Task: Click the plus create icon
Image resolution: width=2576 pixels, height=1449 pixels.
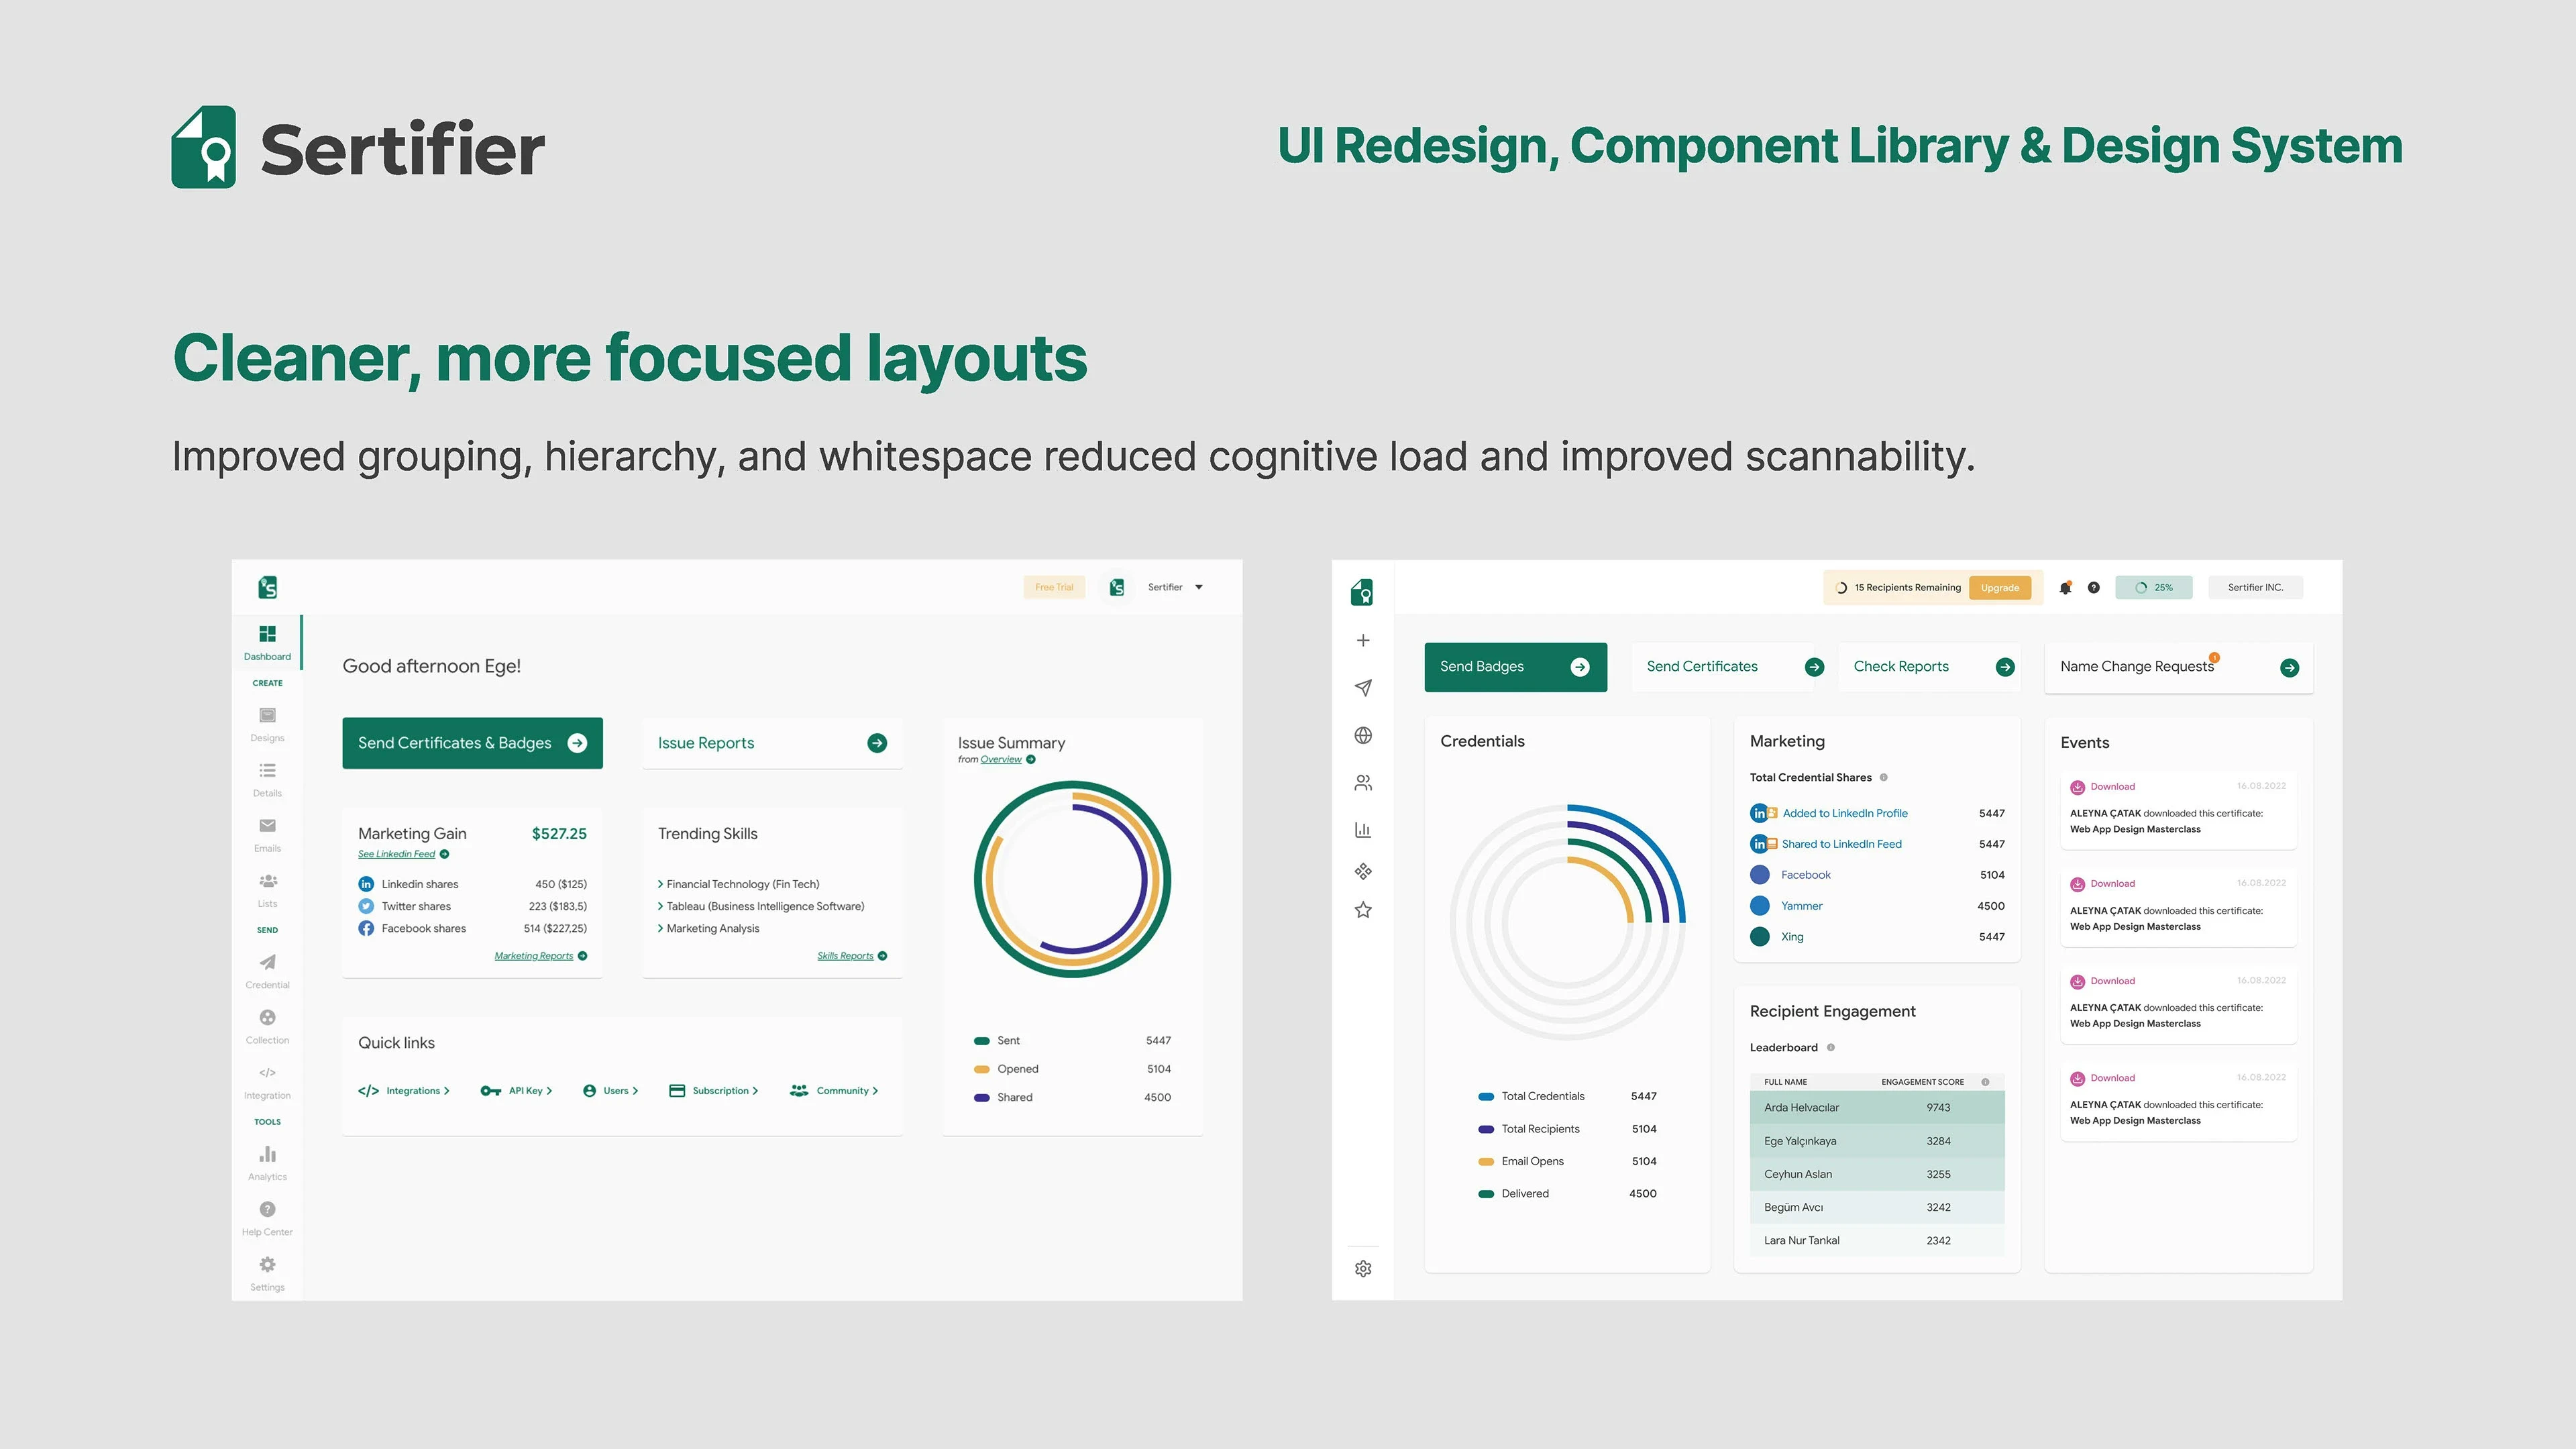Action: [x=1362, y=641]
